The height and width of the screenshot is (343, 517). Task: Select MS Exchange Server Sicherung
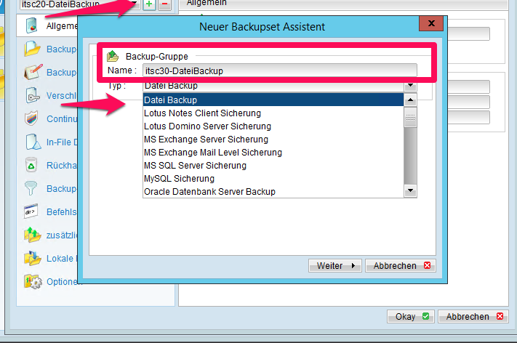[273, 140]
